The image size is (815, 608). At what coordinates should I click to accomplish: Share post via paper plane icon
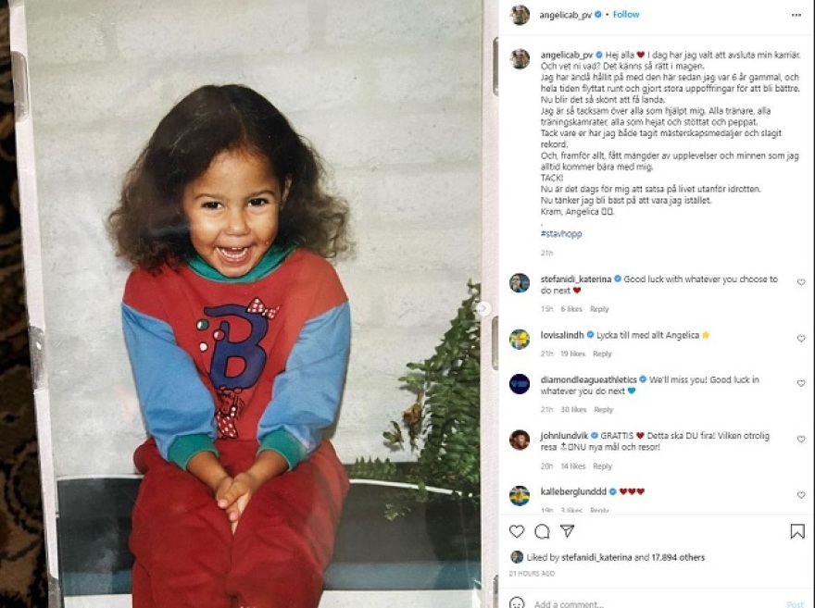[x=567, y=530]
